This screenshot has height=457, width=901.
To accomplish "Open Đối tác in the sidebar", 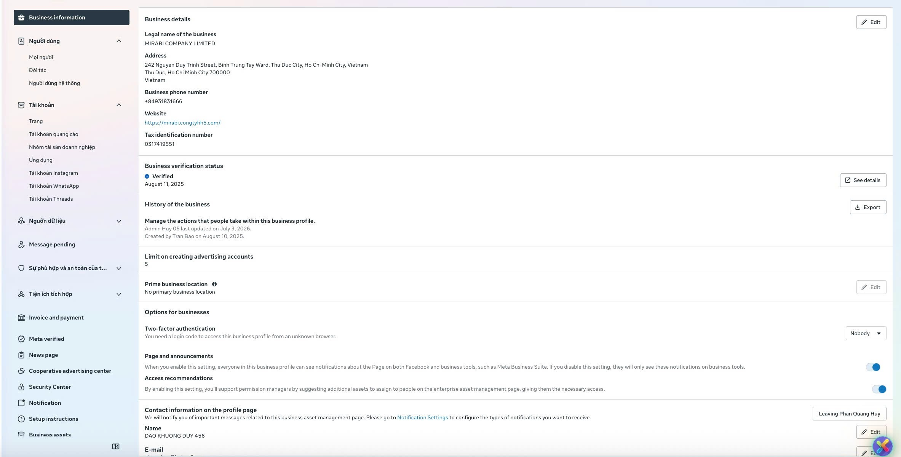I will [x=38, y=70].
